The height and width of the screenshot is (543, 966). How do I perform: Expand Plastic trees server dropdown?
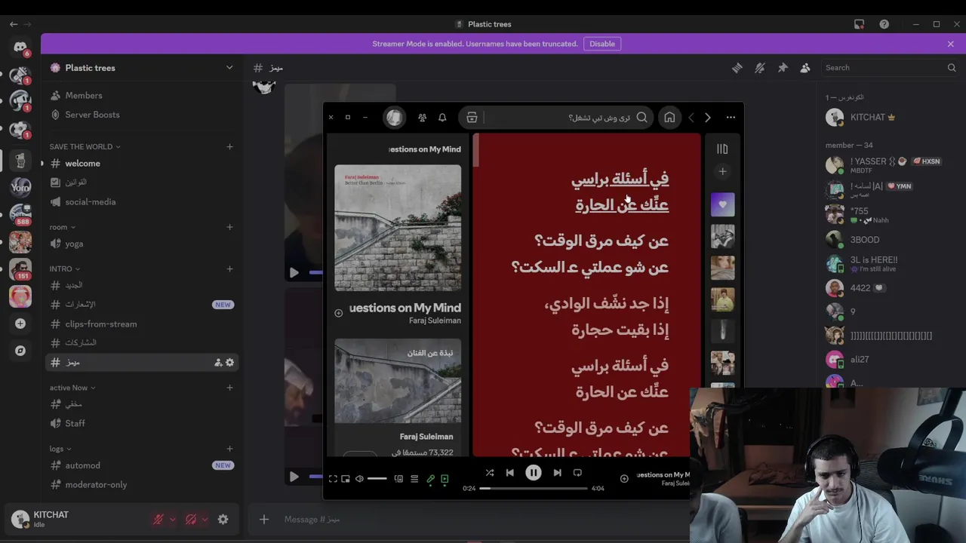point(229,68)
